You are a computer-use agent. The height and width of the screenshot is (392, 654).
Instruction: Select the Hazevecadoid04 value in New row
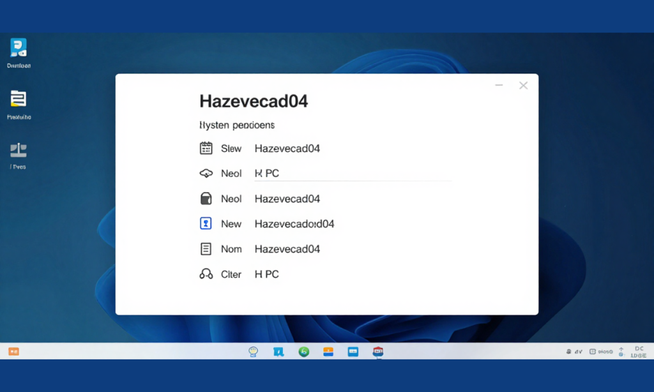[x=294, y=224]
